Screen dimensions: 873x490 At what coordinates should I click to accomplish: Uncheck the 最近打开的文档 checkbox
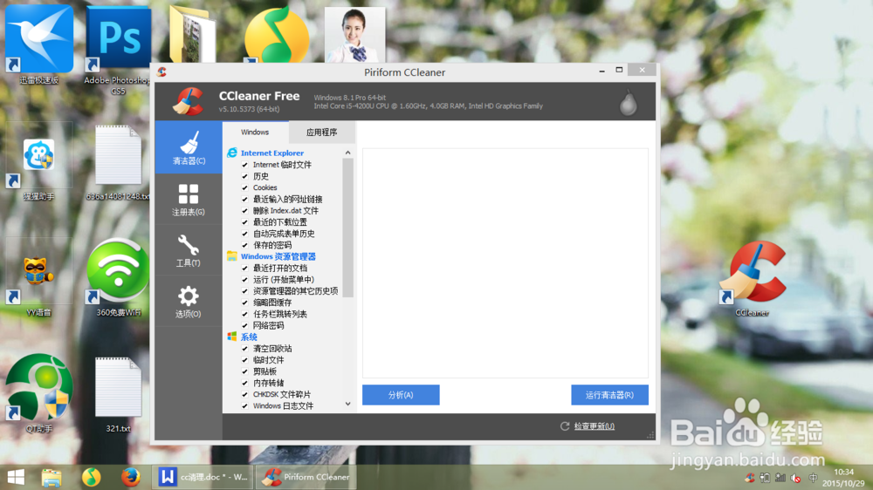[245, 268]
